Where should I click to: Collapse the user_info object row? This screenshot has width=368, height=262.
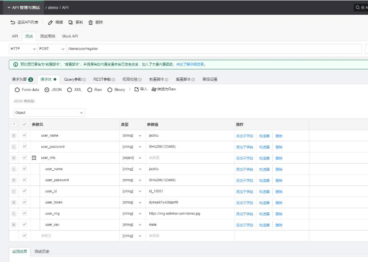[x=34, y=158]
